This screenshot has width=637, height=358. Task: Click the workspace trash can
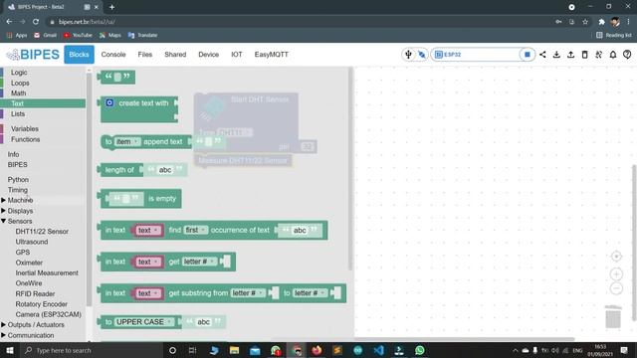point(613,316)
